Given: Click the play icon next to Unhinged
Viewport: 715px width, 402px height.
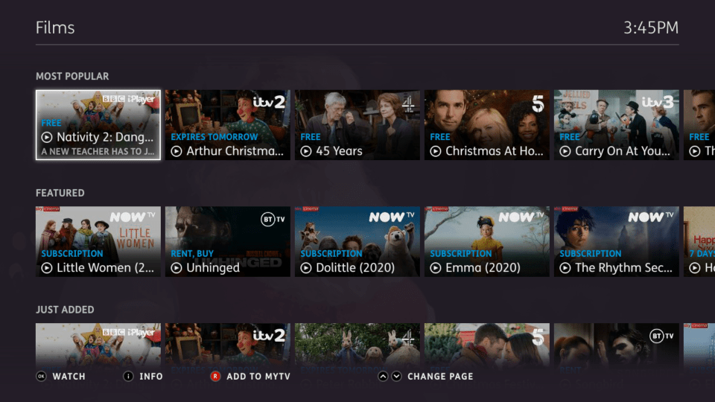Looking at the screenshot, I should (177, 268).
